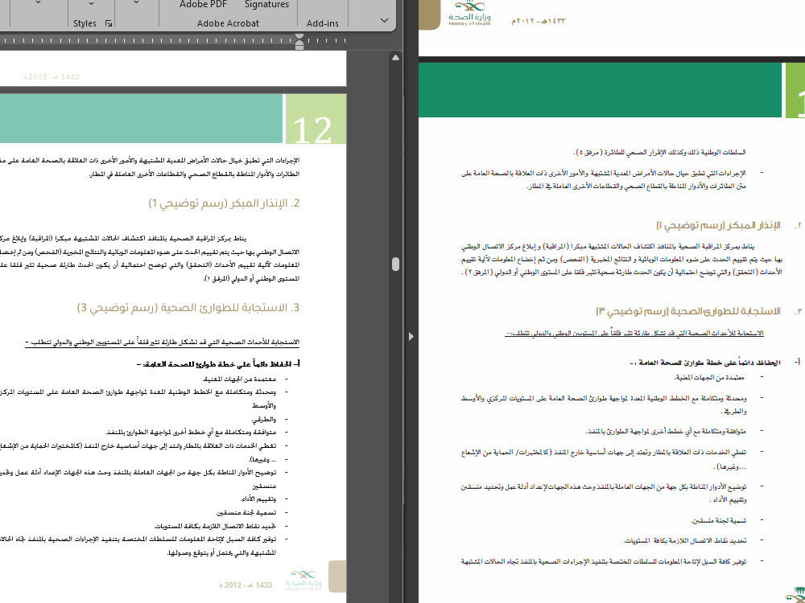This screenshot has width=805, height=603.
Task: Click the Word heading '3. الاستجابة للطوارئ الصحية'
Action: coord(188,308)
